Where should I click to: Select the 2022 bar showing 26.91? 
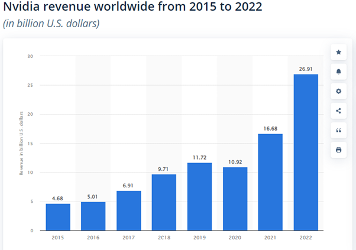click(306, 152)
